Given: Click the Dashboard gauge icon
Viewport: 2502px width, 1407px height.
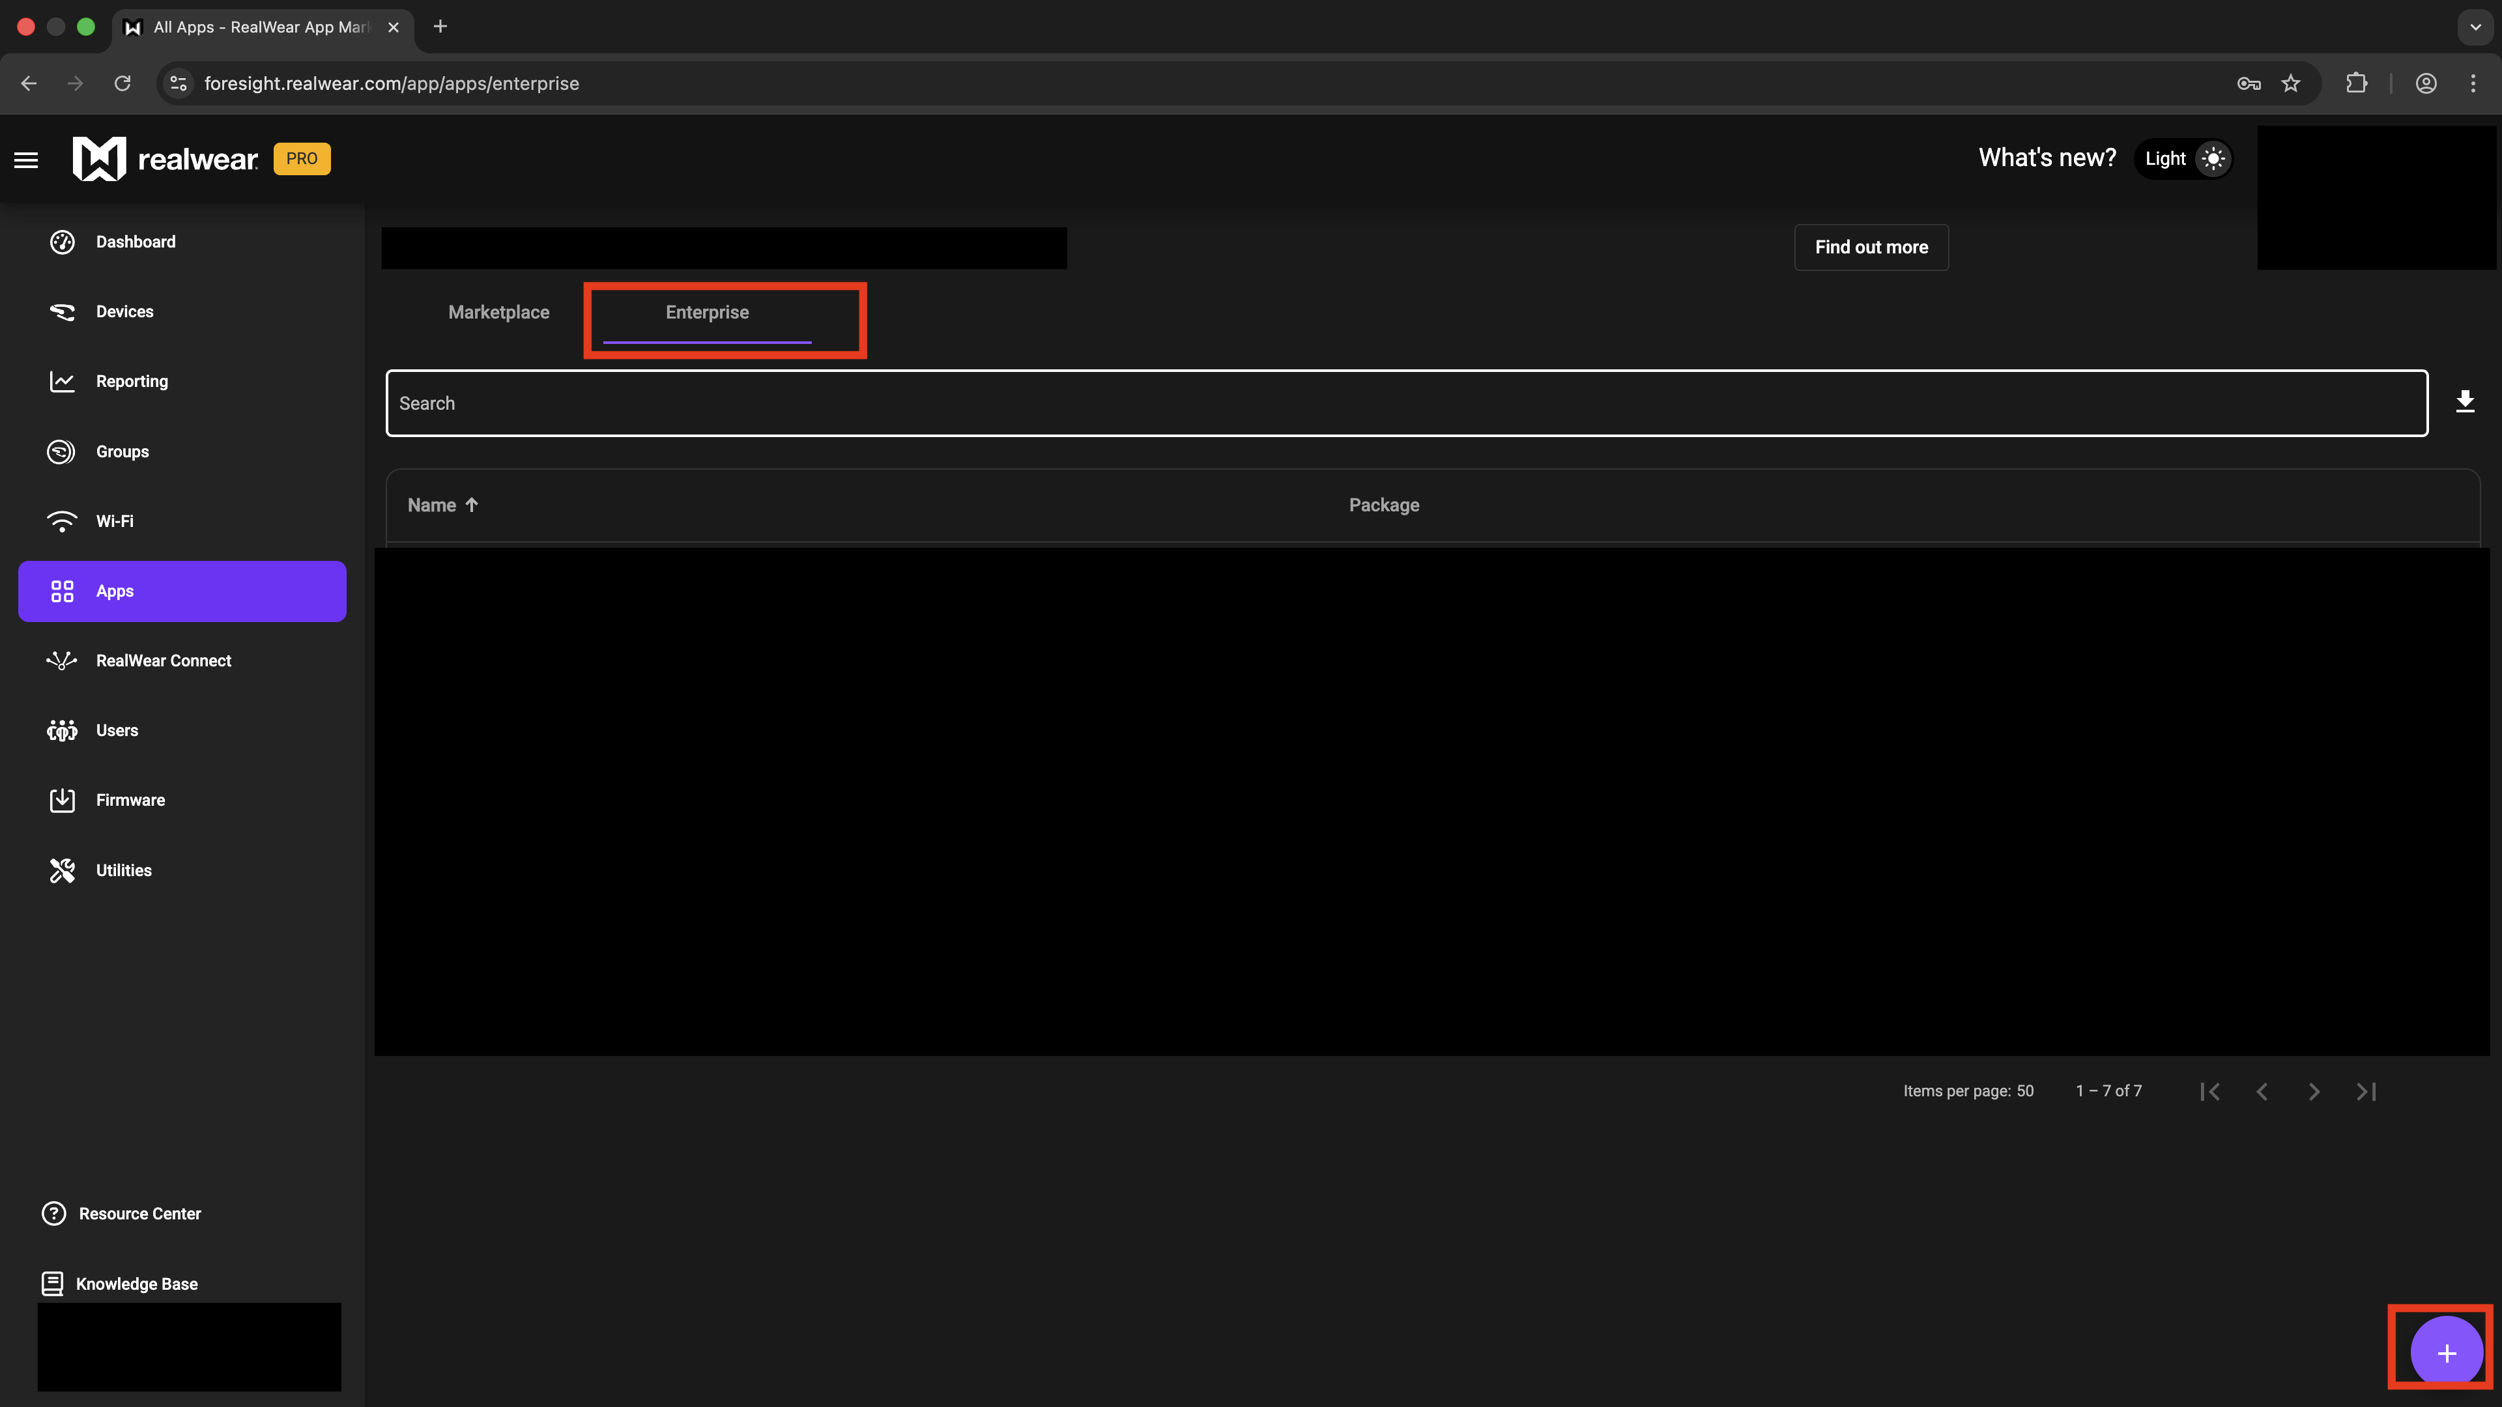Looking at the screenshot, I should (62, 242).
